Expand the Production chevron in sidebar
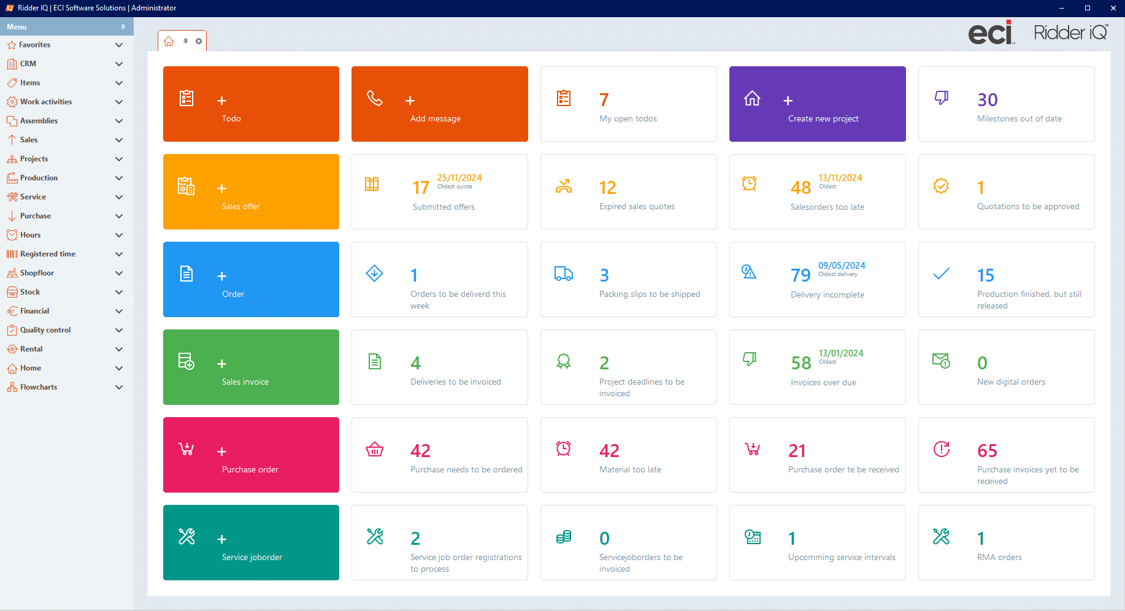The image size is (1125, 611). 119,178
